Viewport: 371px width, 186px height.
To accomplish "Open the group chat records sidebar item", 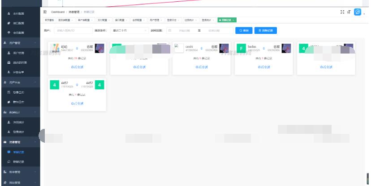I will coord(19,161).
